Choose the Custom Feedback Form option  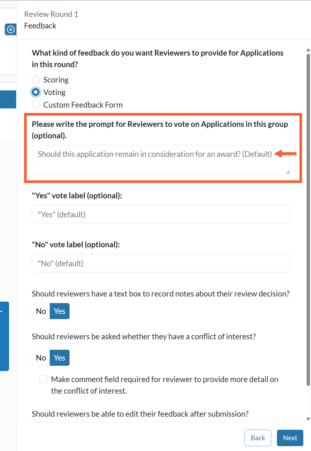(x=36, y=105)
